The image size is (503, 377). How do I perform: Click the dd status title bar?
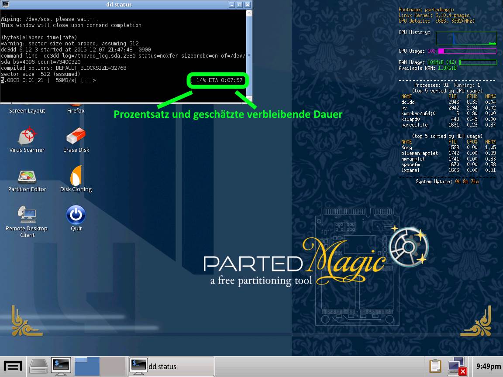pyautogui.click(x=119, y=4)
